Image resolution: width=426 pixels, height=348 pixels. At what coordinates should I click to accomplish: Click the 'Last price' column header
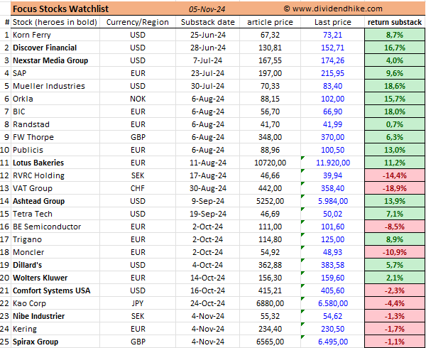pyautogui.click(x=333, y=22)
